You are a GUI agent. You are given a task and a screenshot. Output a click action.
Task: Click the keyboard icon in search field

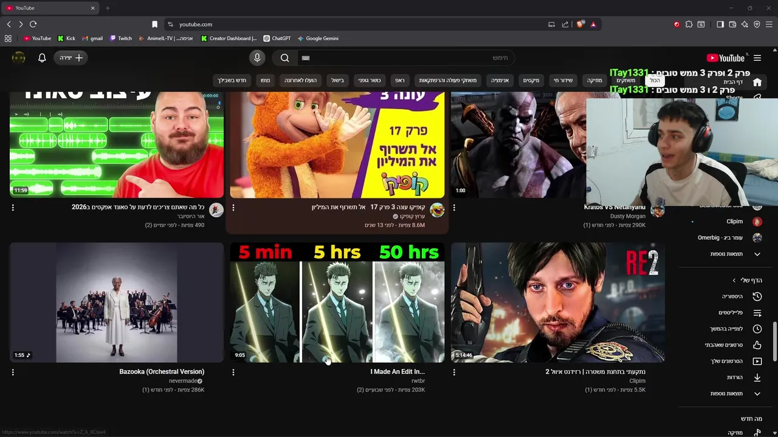tap(306, 58)
